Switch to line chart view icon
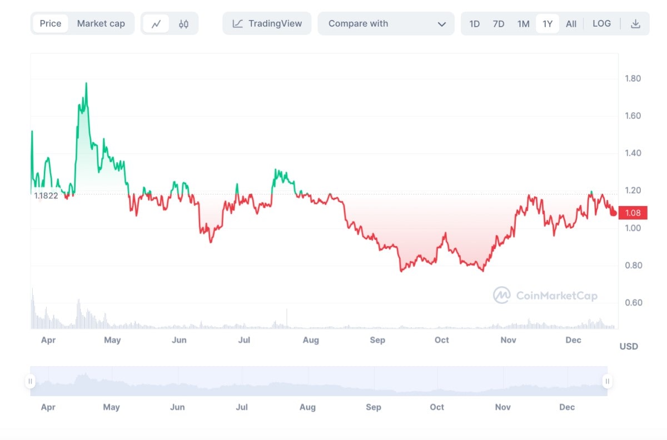 click(x=156, y=24)
